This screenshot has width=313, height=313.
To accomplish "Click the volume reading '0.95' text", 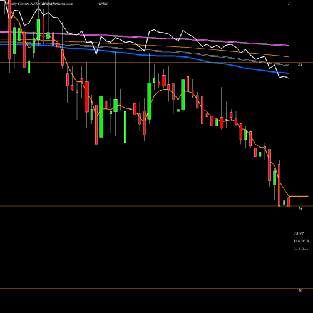I will click(302, 241).
